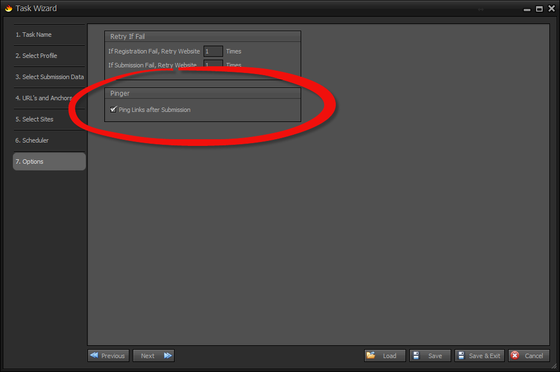Viewport: 560px width, 372px height.
Task: Click the Load button
Action: pos(385,356)
